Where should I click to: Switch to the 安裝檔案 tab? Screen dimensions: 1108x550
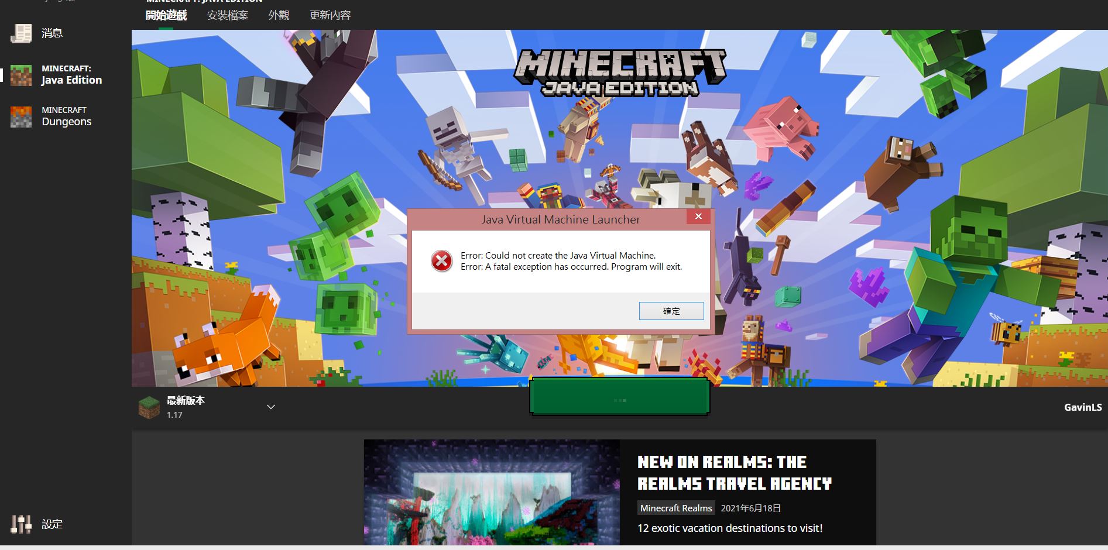click(x=228, y=15)
